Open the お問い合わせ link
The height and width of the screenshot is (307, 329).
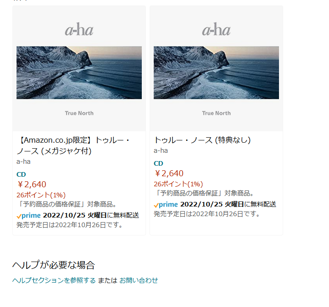point(139,280)
